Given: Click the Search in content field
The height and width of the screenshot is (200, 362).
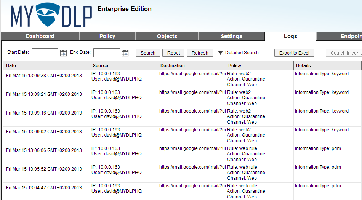Looking at the screenshot, I should click(x=344, y=53).
